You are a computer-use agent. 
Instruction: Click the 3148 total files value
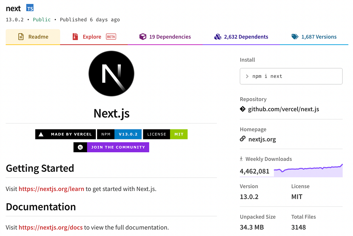coord(299,227)
